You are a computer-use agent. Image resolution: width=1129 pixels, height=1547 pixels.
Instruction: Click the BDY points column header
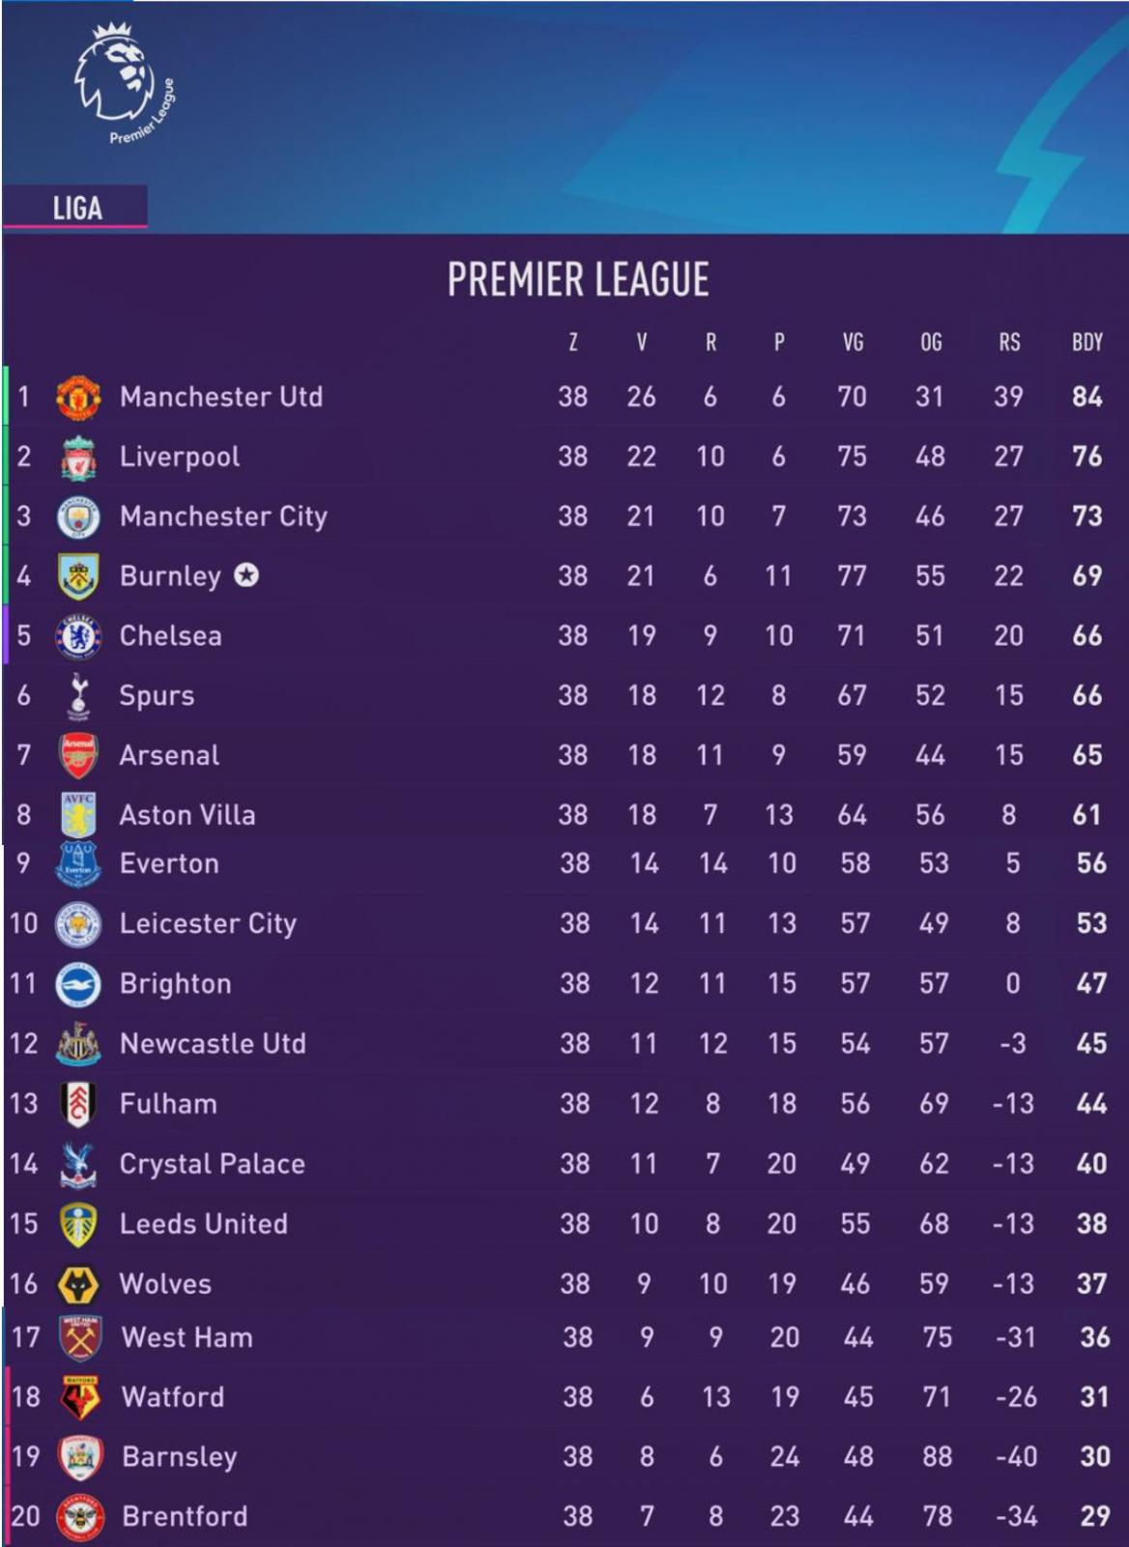pos(1087,341)
